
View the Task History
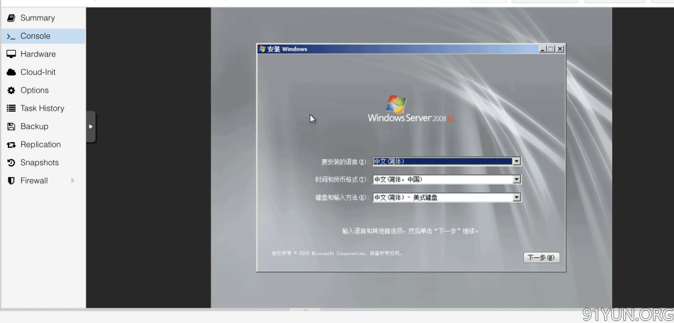coord(43,109)
